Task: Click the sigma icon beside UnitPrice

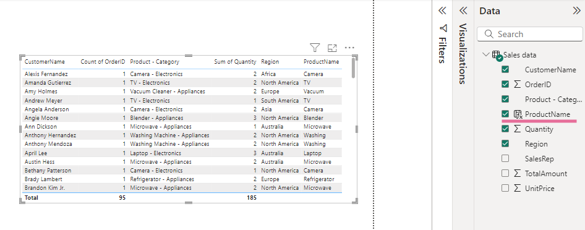Action: click(517, 188)
